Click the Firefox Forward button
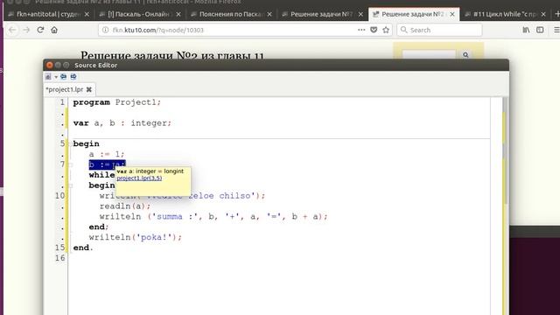This screenshot has width=560, height=315. coord(26,30)
